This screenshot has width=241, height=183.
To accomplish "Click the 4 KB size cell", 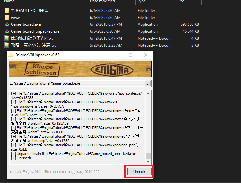I will [x=195, y=38].
